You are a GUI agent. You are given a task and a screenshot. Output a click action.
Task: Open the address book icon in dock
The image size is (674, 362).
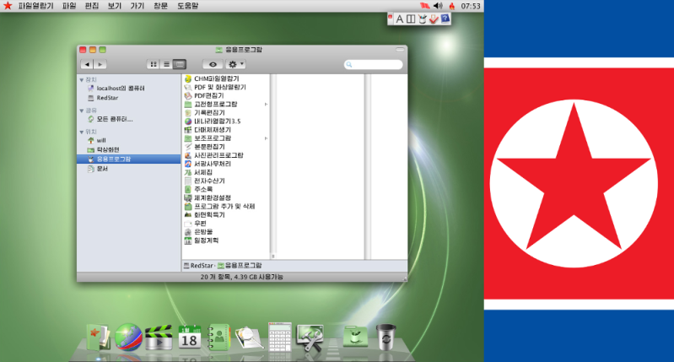219,338
